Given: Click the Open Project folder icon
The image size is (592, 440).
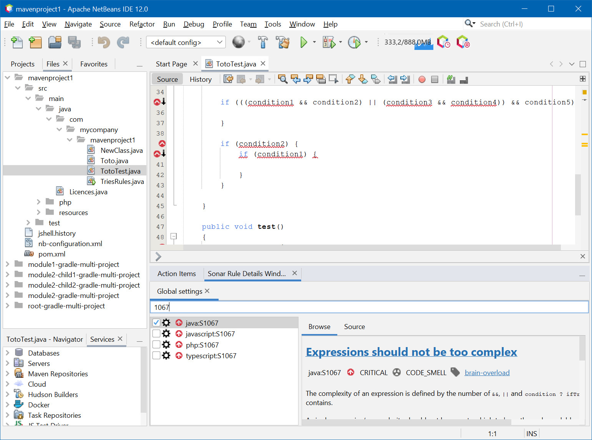Looking at the screenshot, I should [55, 42].
